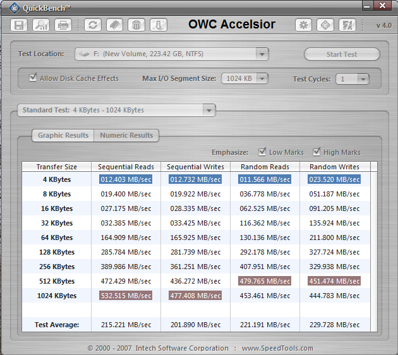The image size is (398, 355).
Task: Select the Numeric Results tab
Action: point(126,135)
